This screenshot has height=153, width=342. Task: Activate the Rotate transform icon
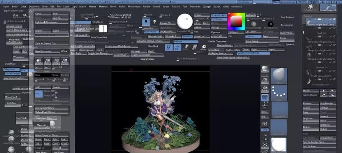[203, 47]
